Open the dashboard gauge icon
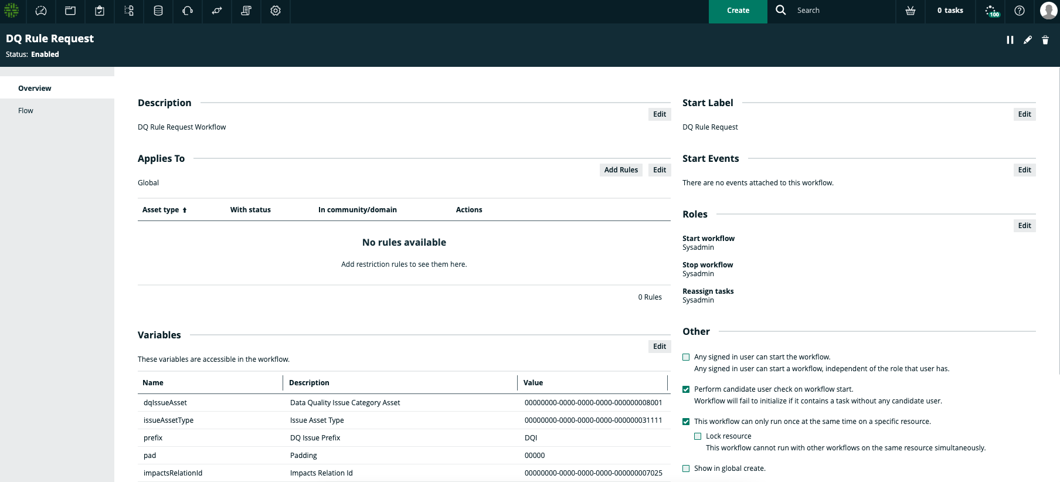This screenshot has height=482, width=1060. 41,11
